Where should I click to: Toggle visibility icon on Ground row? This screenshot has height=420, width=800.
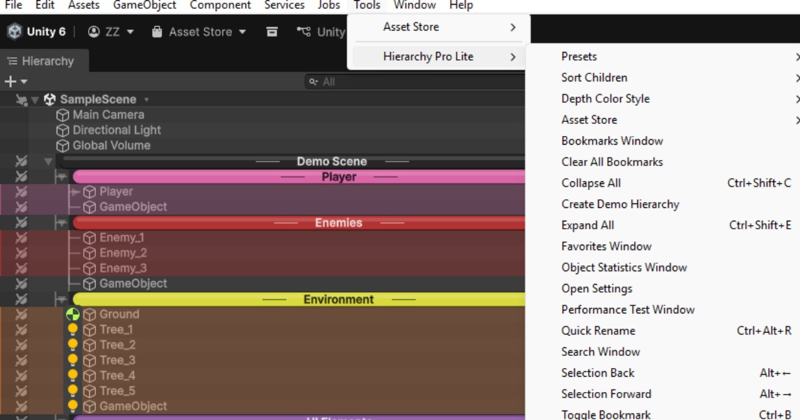tap(21, 314)
